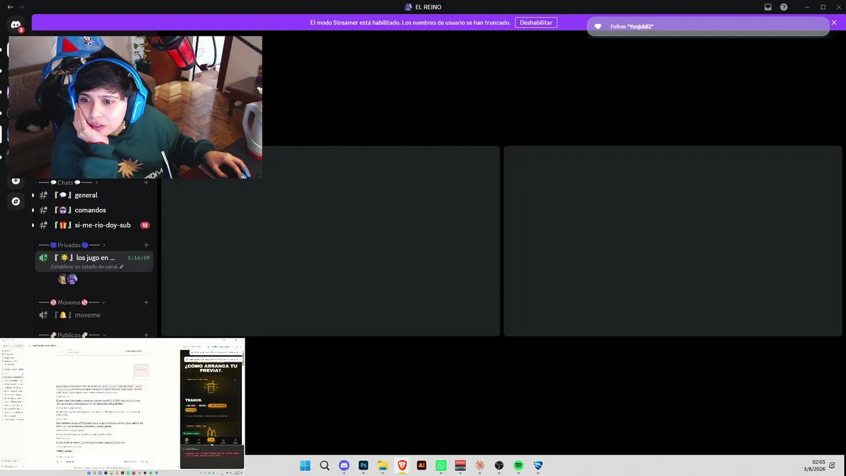The width and height of the screenshot is (846, 476).
Task: Click the add a server plus icon
Action: click(x=16, y=180)
